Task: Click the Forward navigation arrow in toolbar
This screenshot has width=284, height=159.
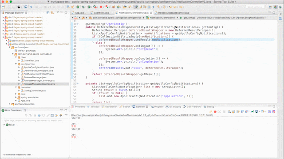Action: [x=181, y=7]
